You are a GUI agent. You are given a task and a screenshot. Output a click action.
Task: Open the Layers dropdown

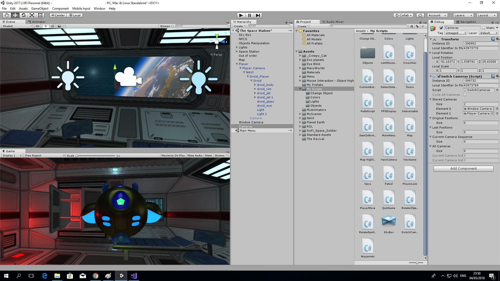[x=463, y=15]
